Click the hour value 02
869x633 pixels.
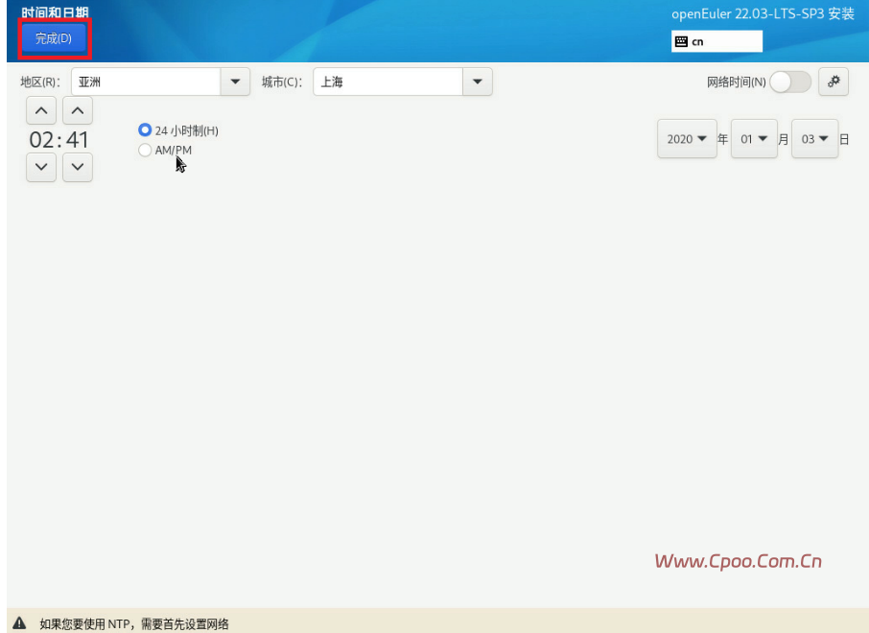pyautogui.click(x=41, y=140)
